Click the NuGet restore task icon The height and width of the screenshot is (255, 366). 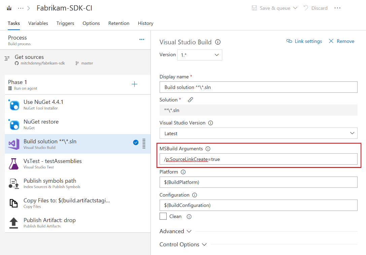(14, 124)
